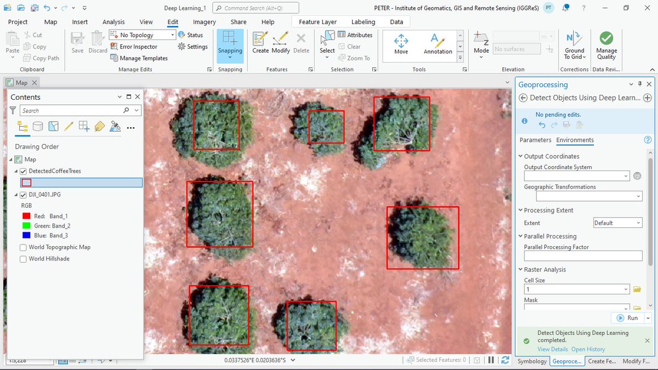The height and width of the screenshot is (370, 658).
Task: Activate the Annotation tool
Action: pos(438,42)
